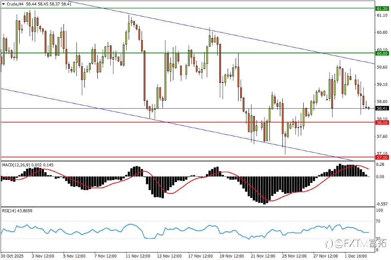Image resolution: width=391 pixels, height=260 pixels.
Task: Click the 57.60 price axis value
Action: pos(382,137)
